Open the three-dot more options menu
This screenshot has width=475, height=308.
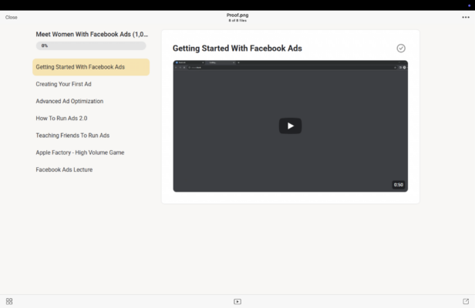466,17
